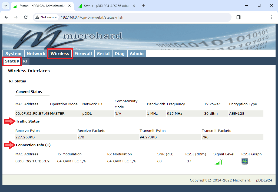Switch to the RF submenu
This screenshot has width=278, height=192.
(25, 61)
